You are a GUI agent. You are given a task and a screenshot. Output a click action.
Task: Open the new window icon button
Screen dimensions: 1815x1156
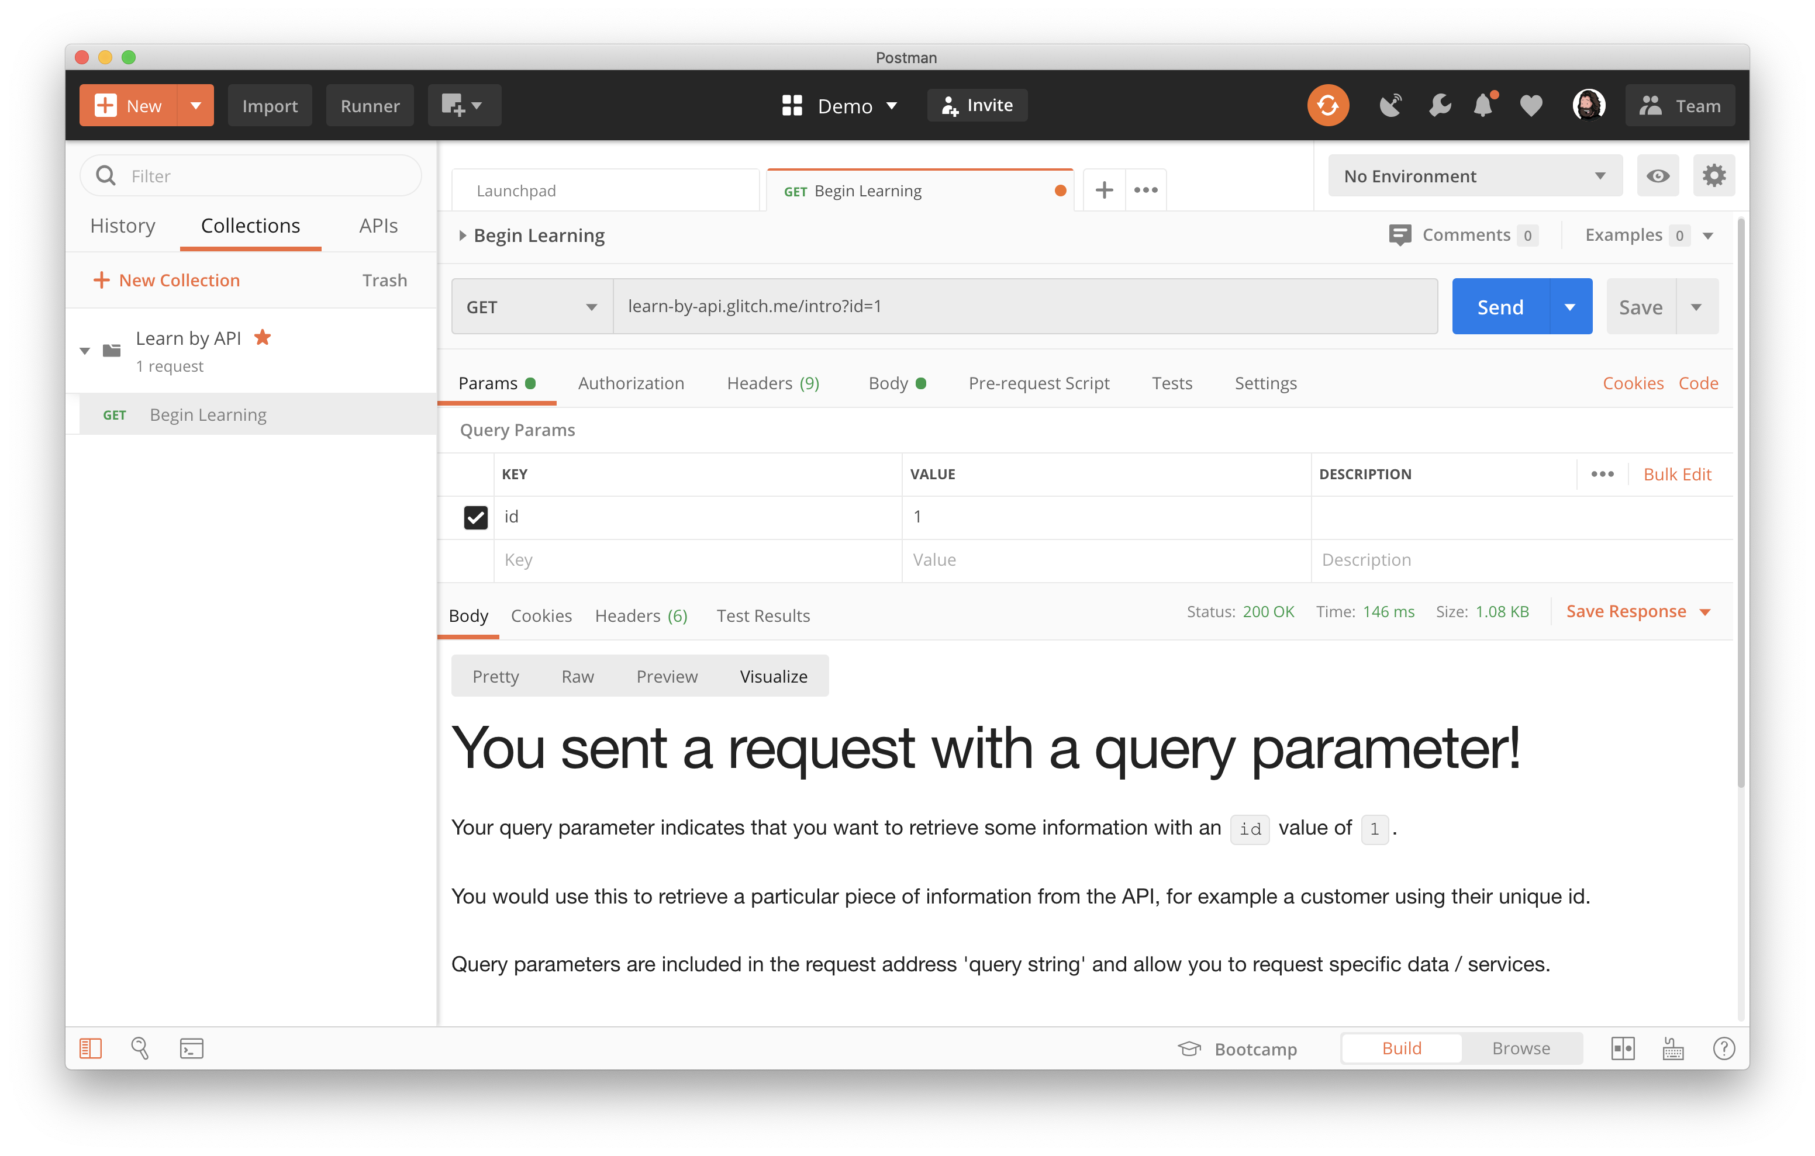464,106
